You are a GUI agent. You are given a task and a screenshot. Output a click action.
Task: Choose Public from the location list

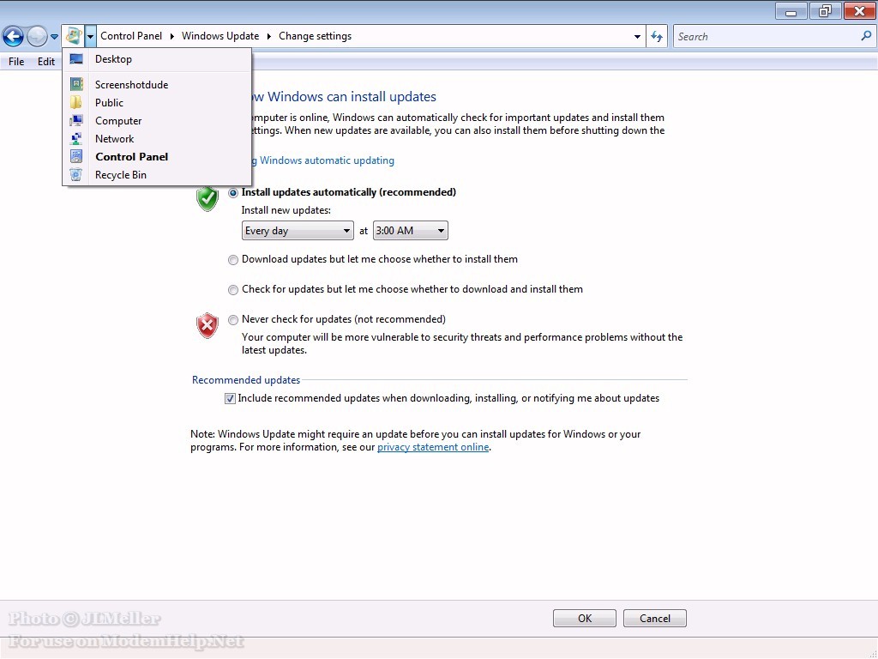(x=157, y=103)
